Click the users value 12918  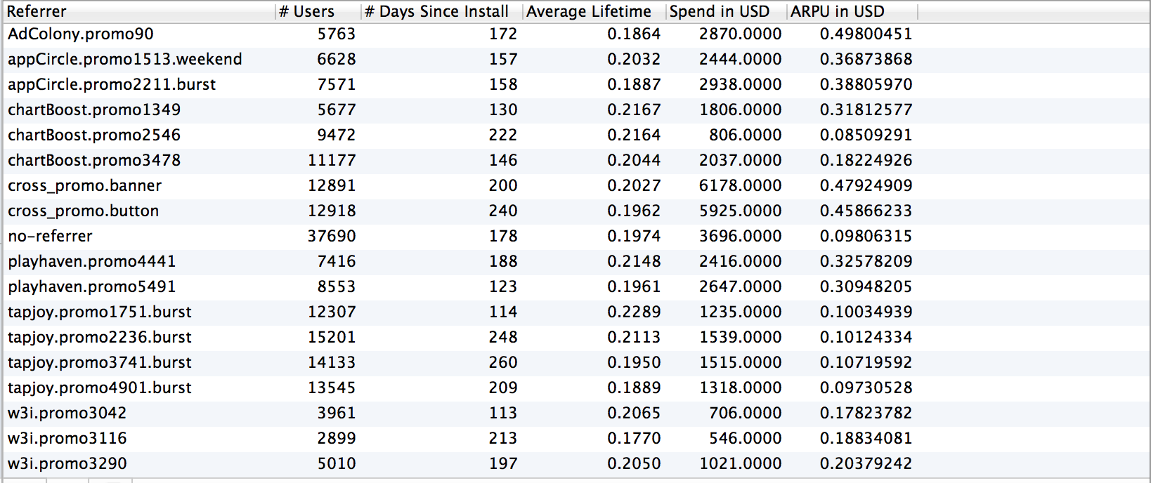coord(332,211)
